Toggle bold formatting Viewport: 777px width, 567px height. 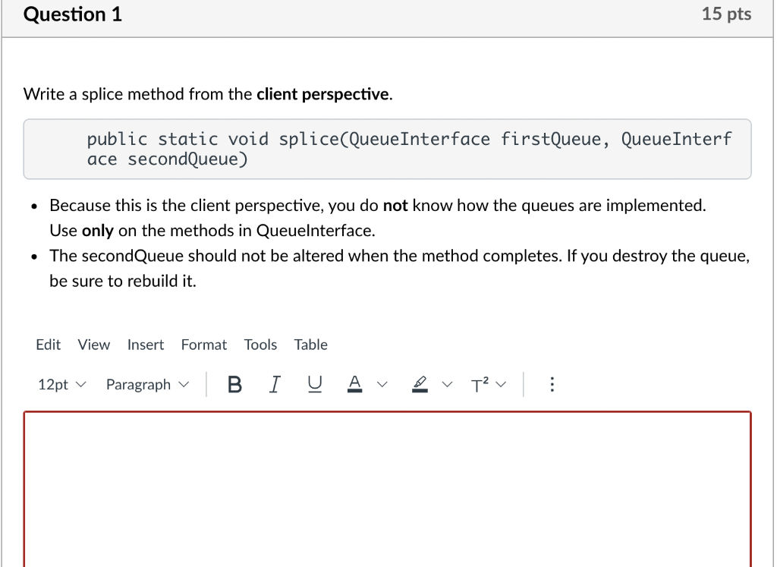coord(234,384)
